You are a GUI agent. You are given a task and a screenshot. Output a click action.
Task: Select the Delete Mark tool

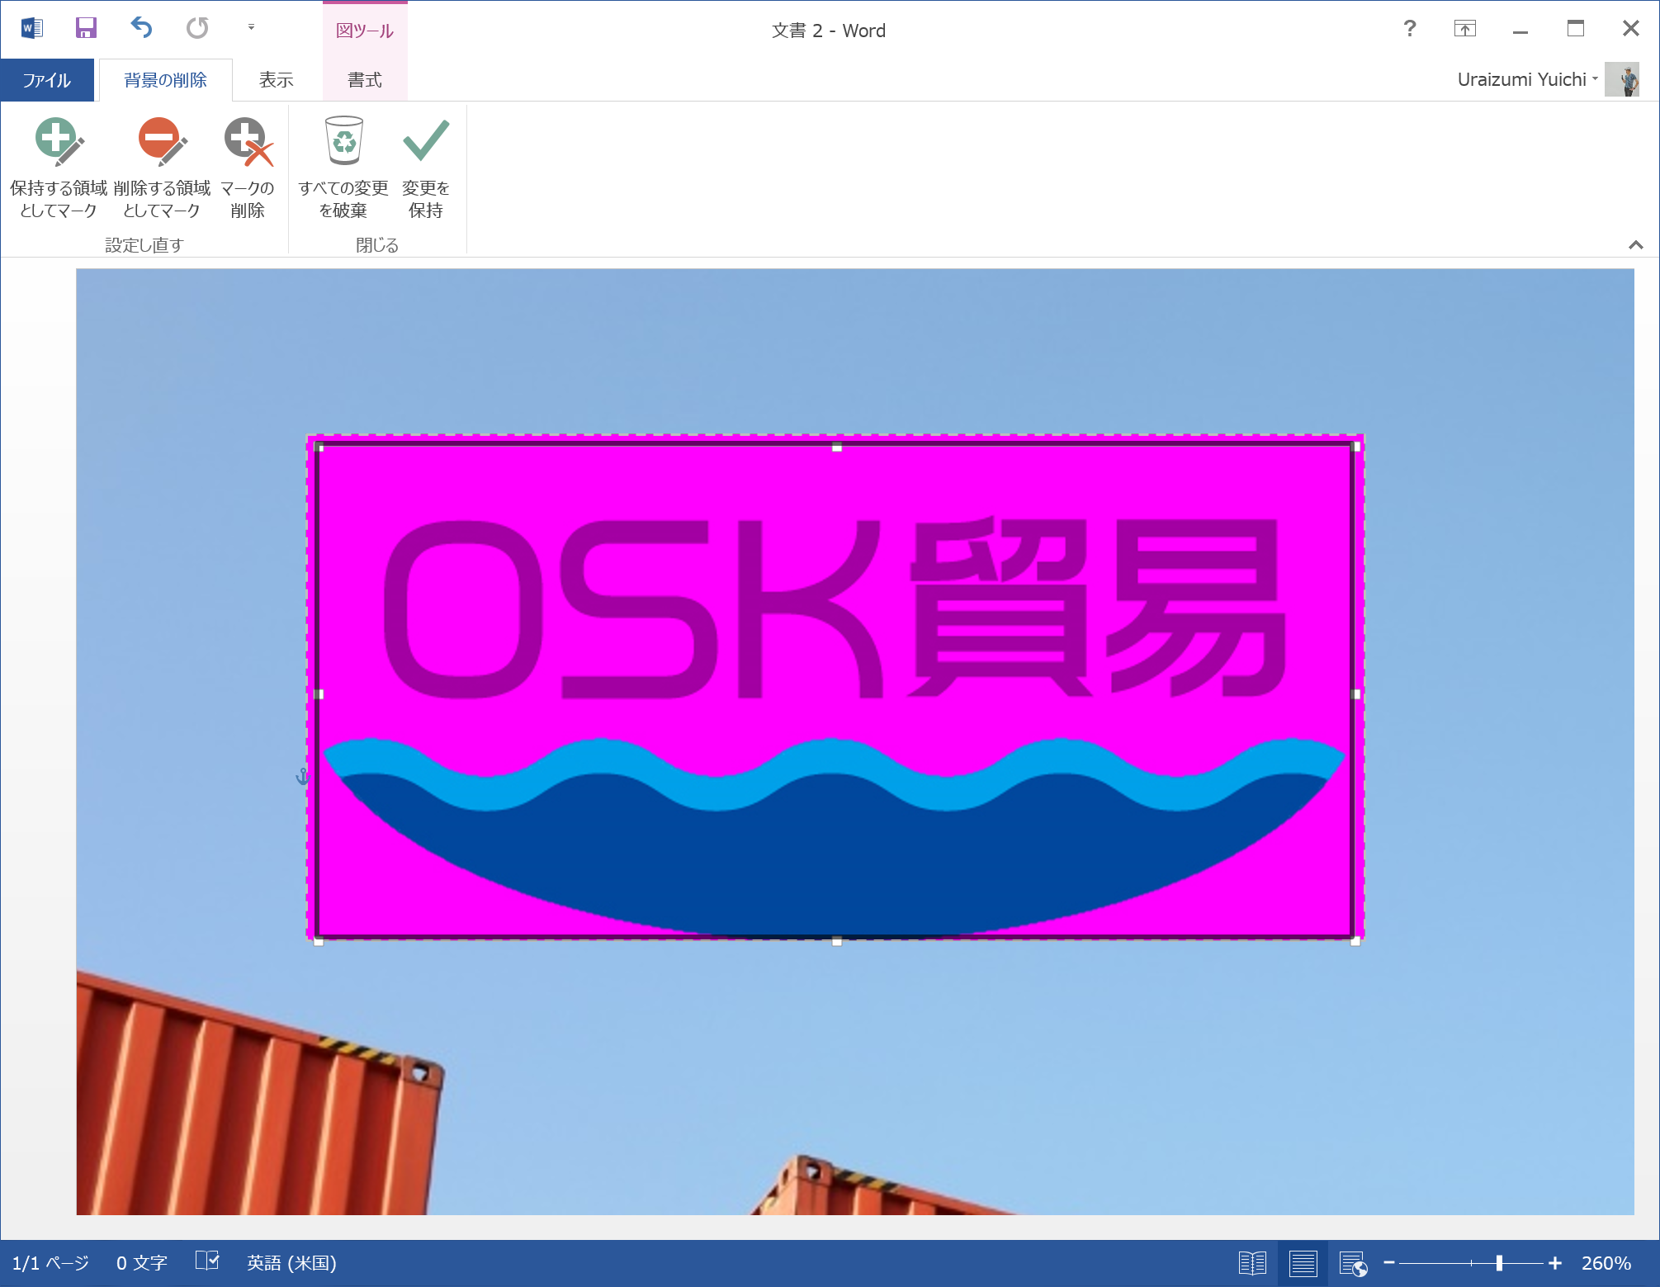(248, 142)
